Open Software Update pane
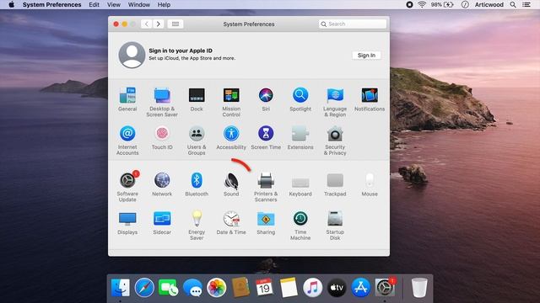This screenshot has height=303, width=540. [x=127, y=180]
